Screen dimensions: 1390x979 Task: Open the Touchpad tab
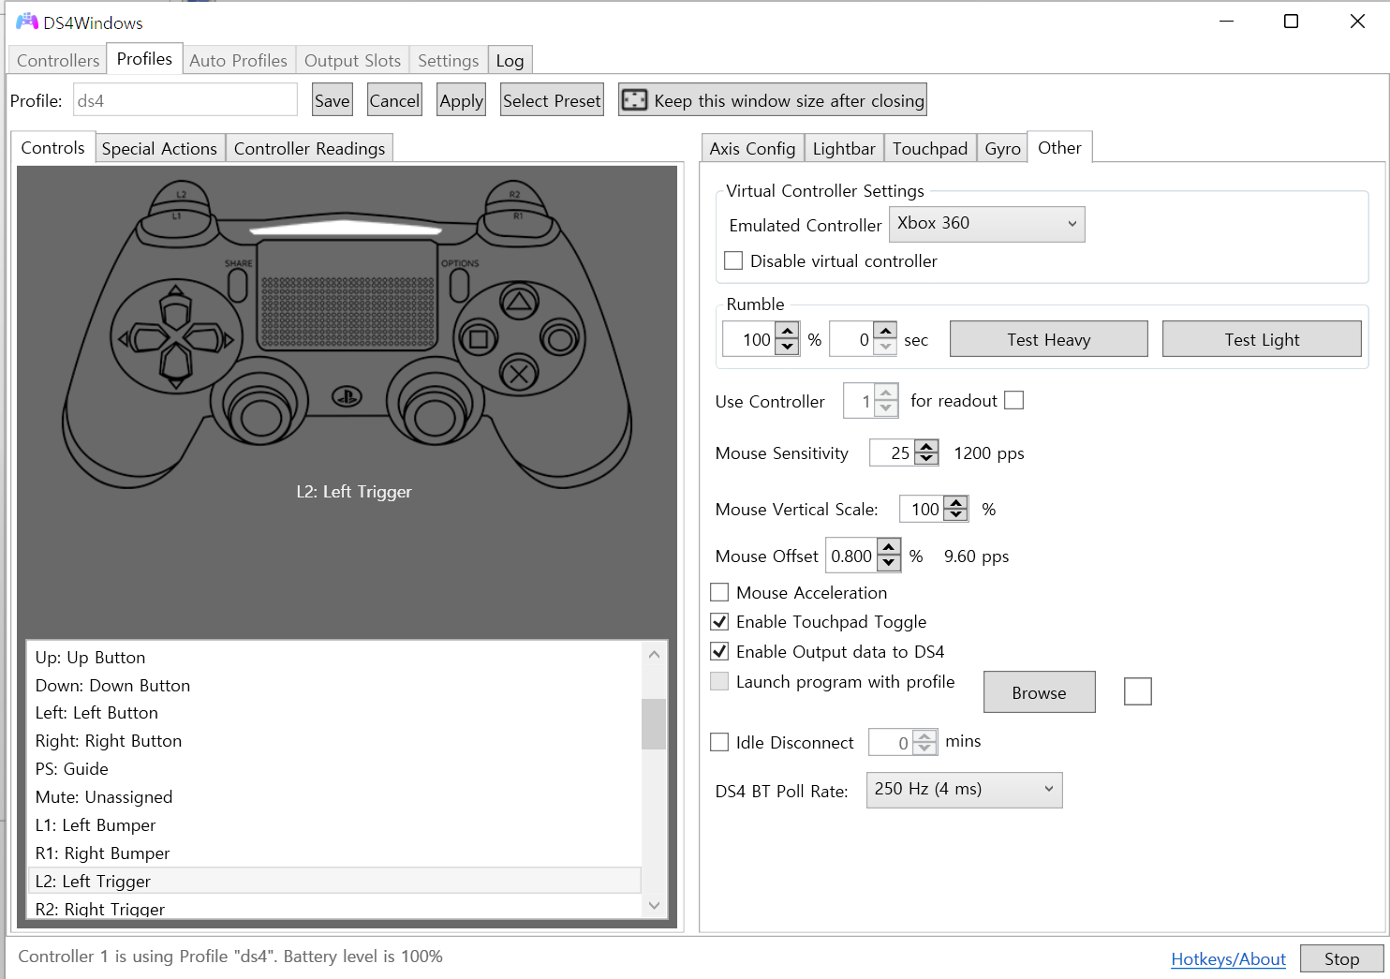(x=930, y=148)
